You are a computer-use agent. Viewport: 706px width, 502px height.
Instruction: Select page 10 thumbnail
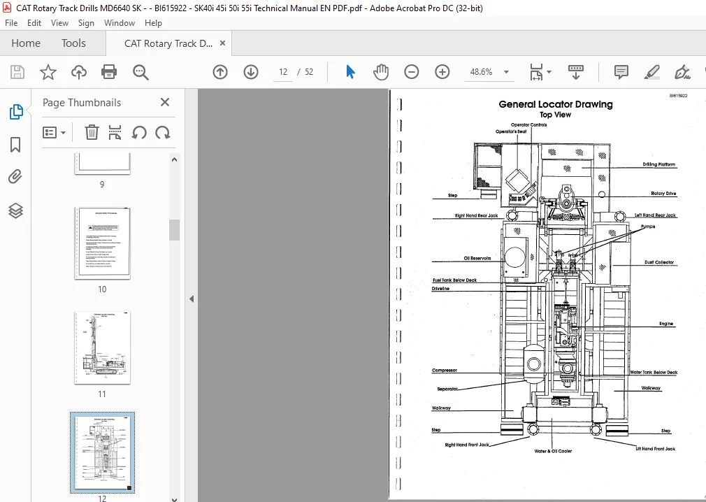tap(102, 243)
